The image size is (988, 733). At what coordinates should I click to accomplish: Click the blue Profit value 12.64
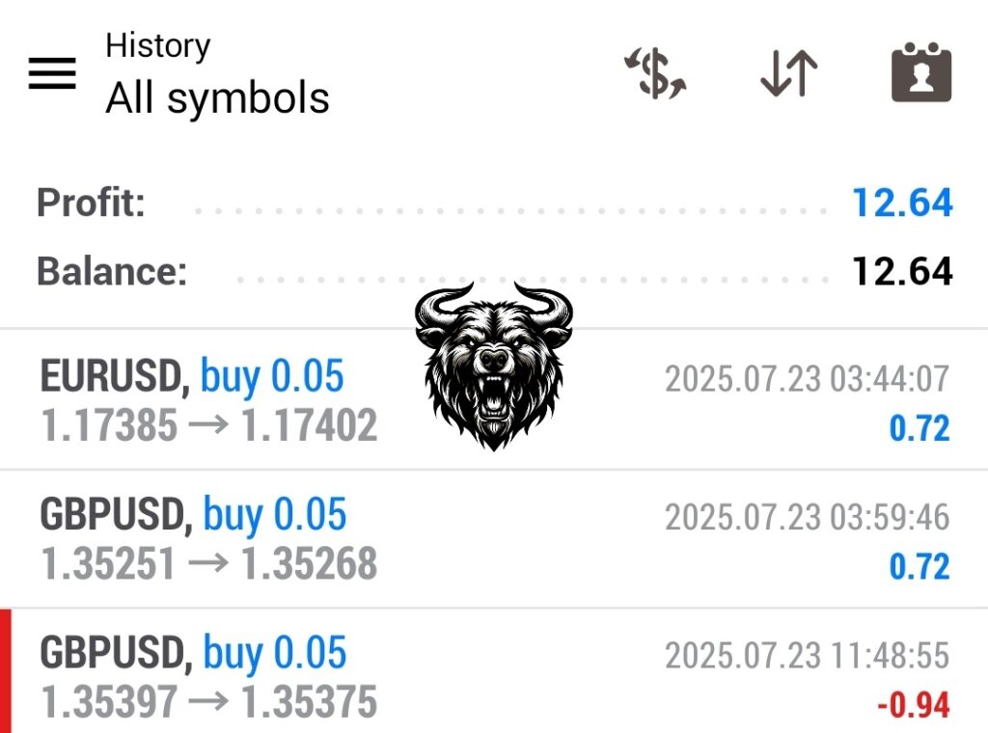pos(901,204)
